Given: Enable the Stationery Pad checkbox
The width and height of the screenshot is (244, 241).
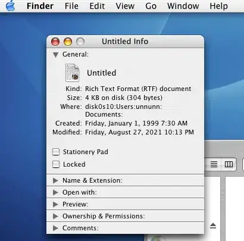Looking at the screenshot, I should [x=56, y=152].
